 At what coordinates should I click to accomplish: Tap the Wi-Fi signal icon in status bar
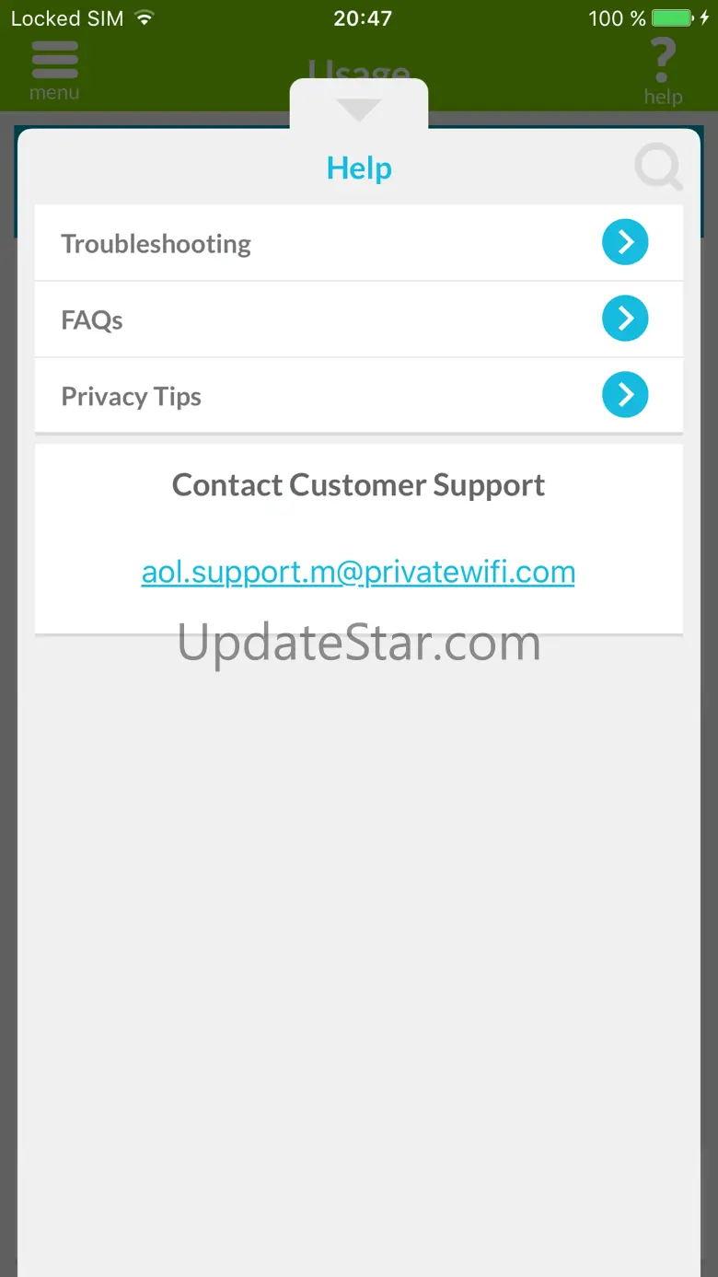coord(144,17)
